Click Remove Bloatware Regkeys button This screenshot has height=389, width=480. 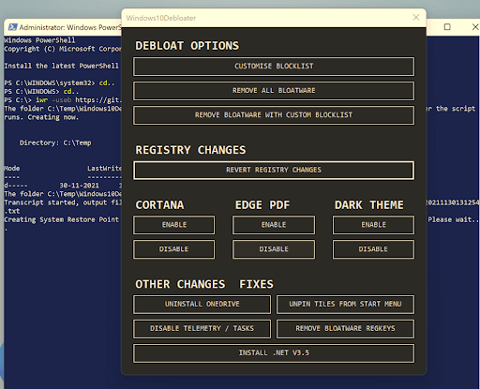pos(345,328)
